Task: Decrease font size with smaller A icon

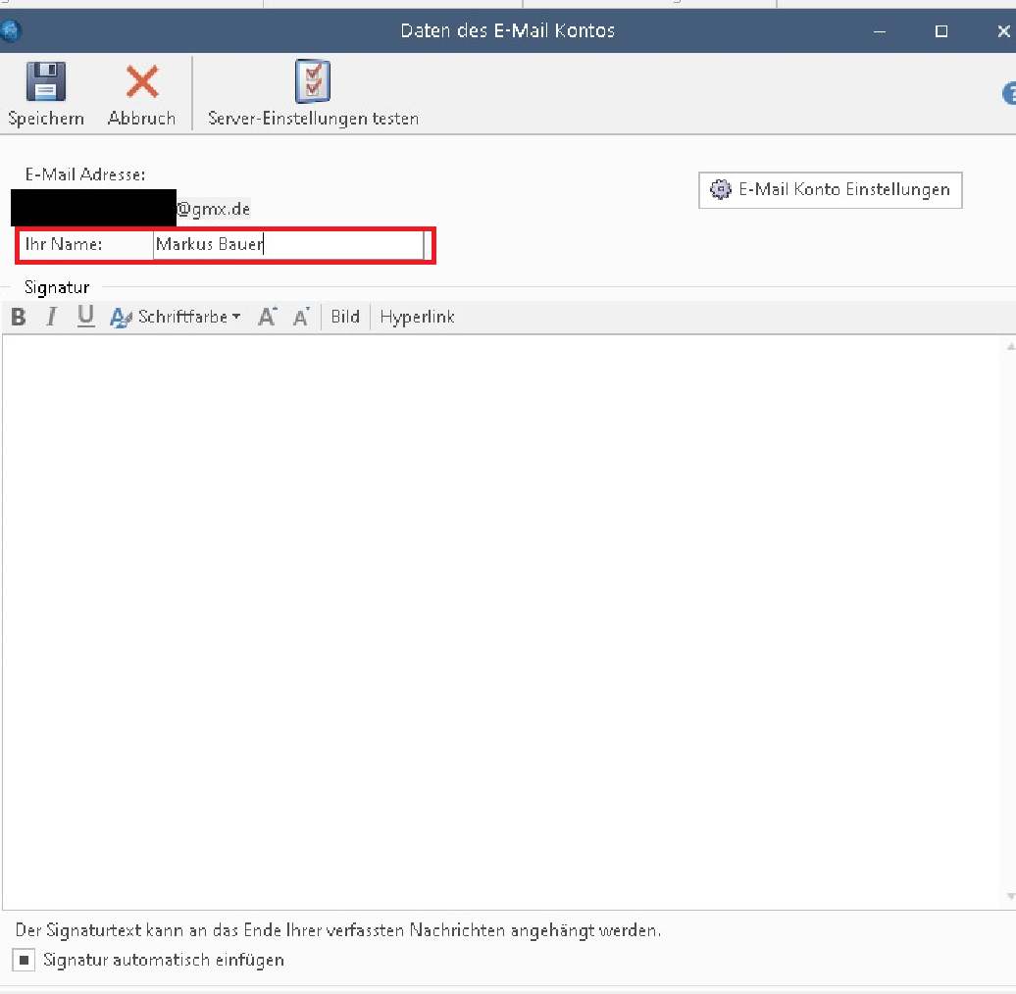Action: pyautogui.click(x=301, y=317)
